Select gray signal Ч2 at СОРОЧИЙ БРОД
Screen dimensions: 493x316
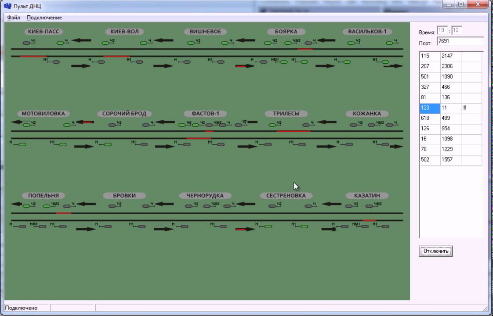coord(112,125)
